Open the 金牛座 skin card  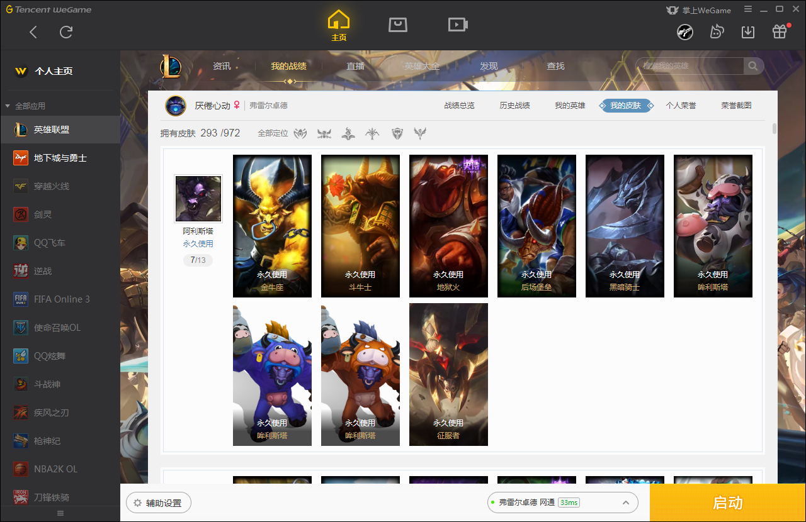(x=272, y=226)
